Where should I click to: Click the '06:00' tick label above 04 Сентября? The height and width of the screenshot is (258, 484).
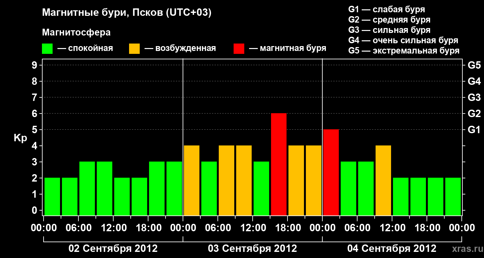tap(357, 228)
